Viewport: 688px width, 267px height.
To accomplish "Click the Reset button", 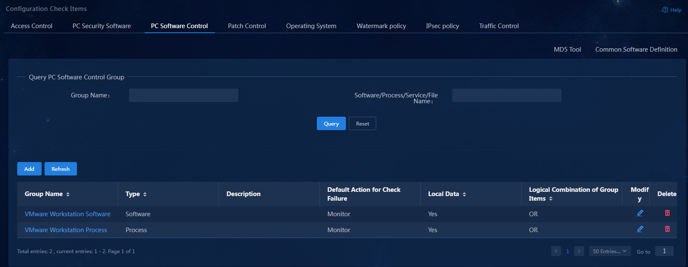I will (362, 123).
